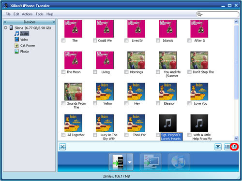The height and width of the screenshot is (181, 242).
Task: Switch to list view mode
Action: coord(227,147)
